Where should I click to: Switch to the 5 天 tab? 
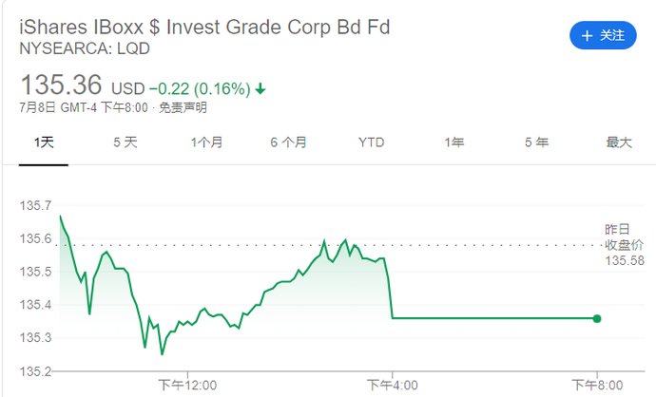point(125,142)
